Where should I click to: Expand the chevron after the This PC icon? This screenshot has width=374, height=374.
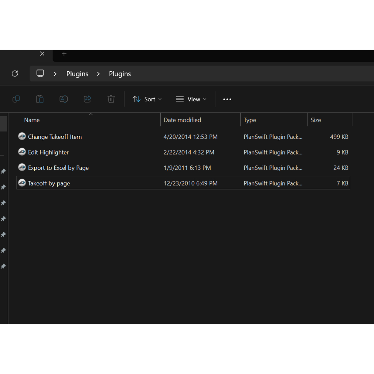pos(55,74)
